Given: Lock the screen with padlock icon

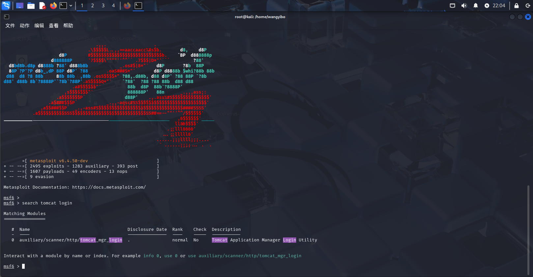Looking at the screenshot, I should click(517, 6).
